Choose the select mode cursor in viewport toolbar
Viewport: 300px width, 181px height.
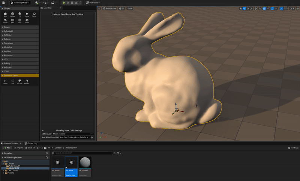(241, 8)
